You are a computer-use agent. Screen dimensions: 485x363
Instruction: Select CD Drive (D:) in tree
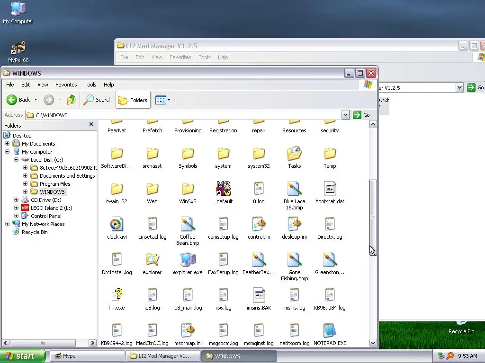46,200
